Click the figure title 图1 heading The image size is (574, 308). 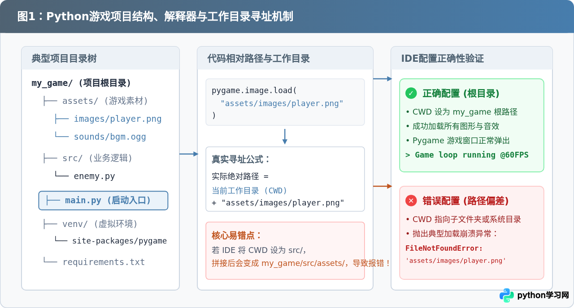155,17
